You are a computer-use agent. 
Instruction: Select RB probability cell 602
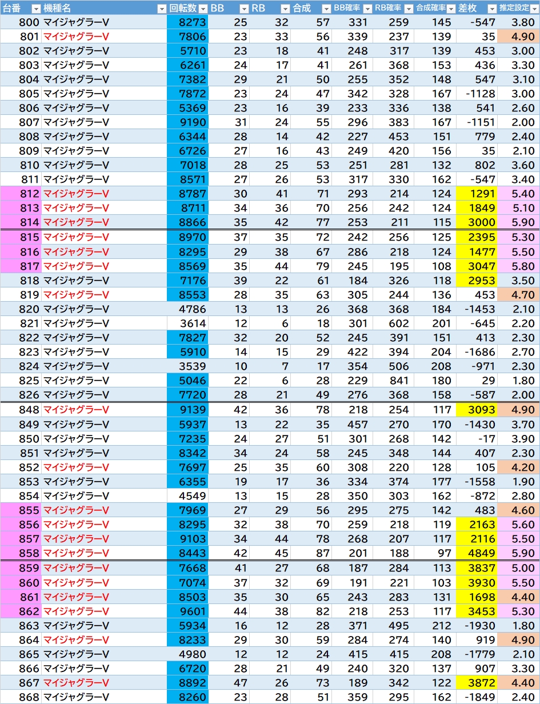tap(394, 323)
